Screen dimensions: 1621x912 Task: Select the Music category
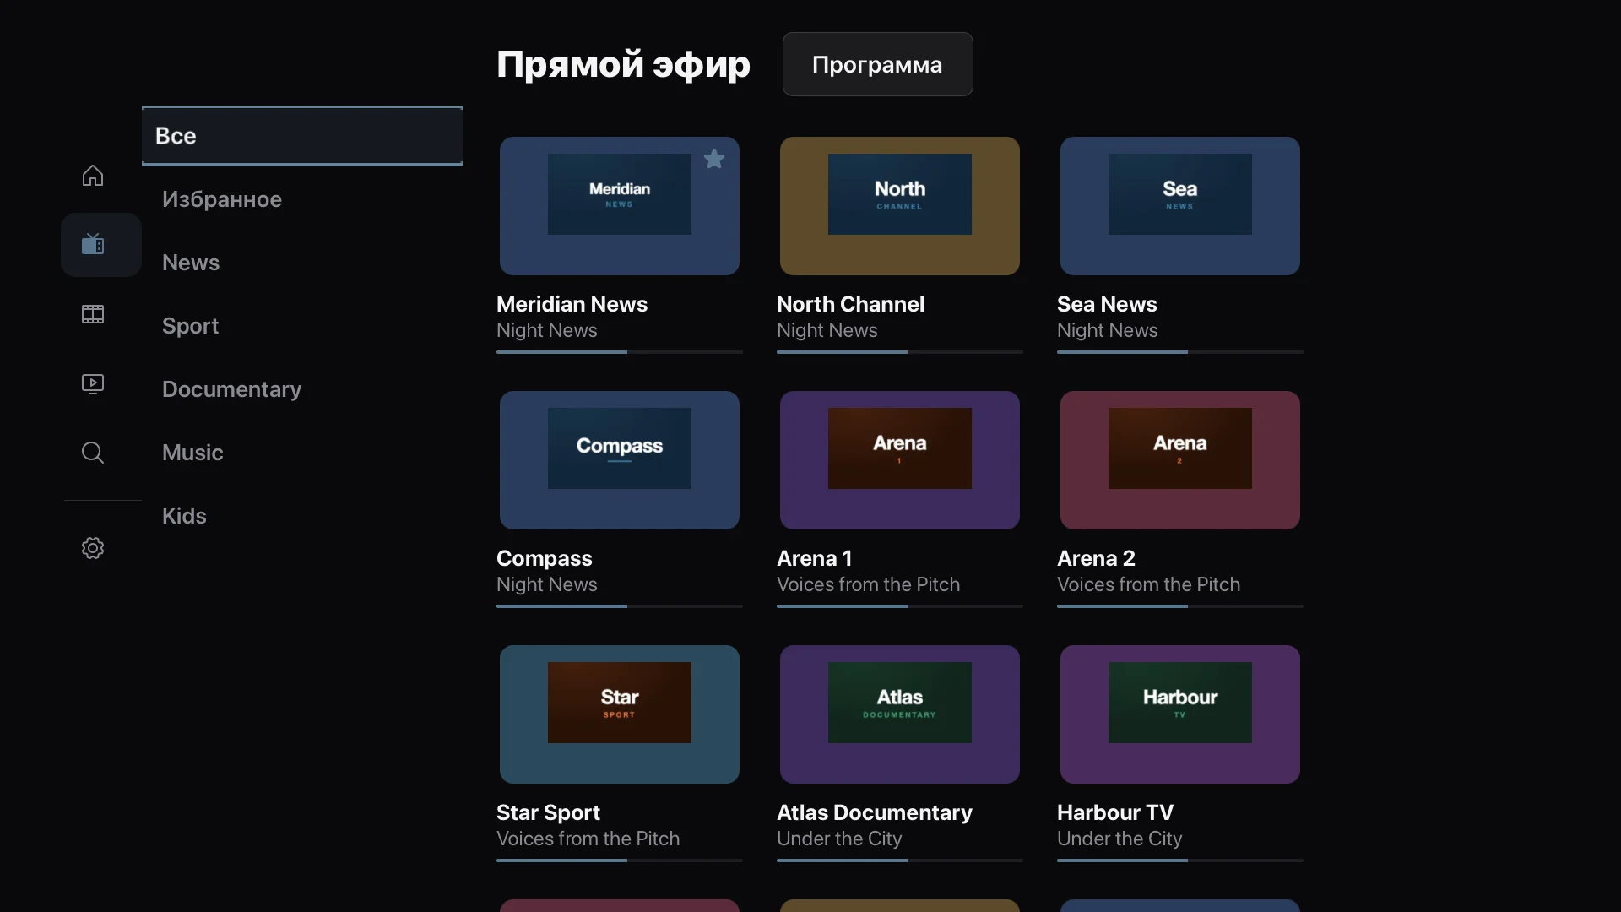click(x=192, y=453)
